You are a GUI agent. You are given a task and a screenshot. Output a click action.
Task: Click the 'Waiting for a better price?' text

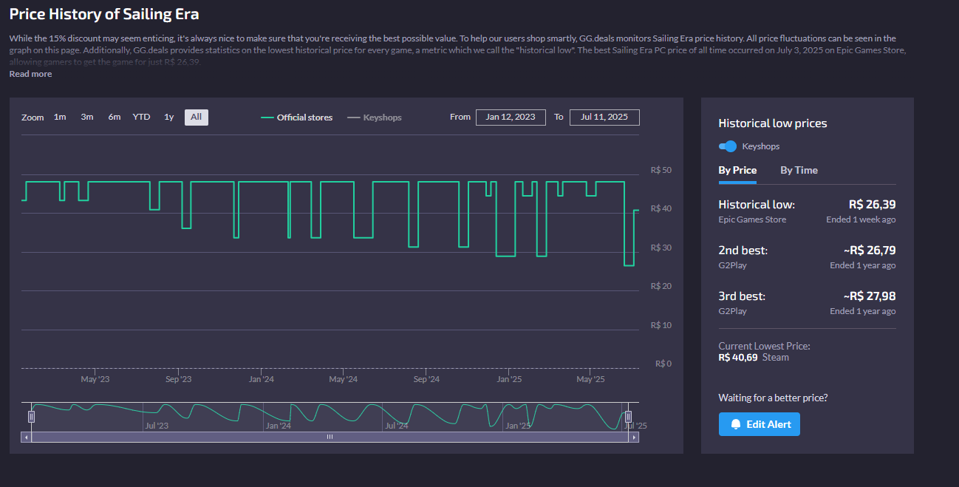point(774,398)
